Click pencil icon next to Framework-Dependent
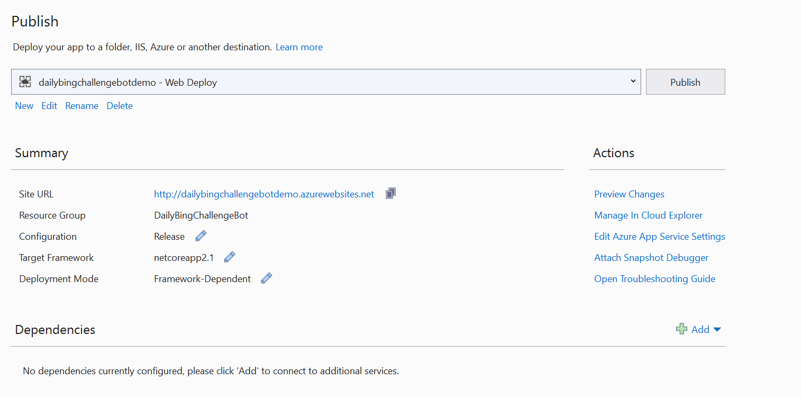The height and width of the screenshot is (398, 801). point(267,278)
